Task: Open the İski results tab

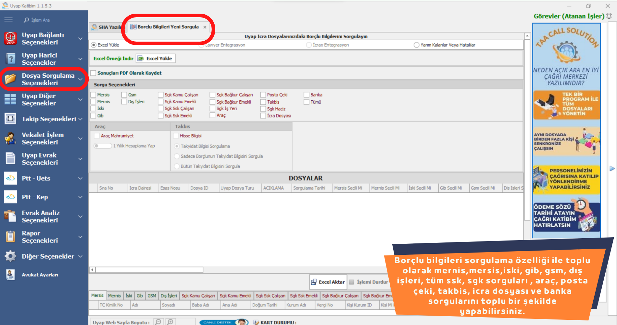Action: click(129, 296)
